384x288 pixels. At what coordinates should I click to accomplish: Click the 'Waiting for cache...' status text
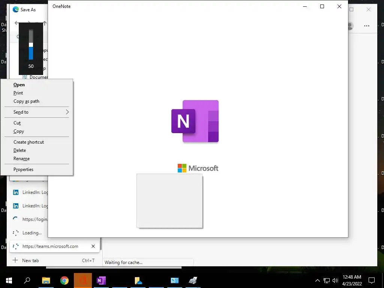pos(123,262)
